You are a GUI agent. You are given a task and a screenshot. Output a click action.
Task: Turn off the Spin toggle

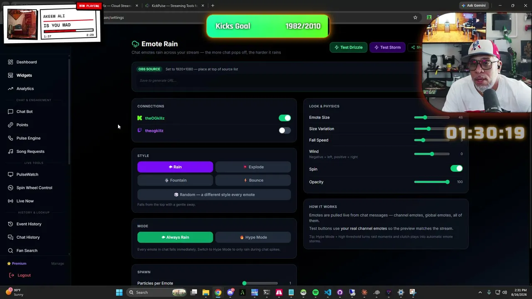pyautogui.click(x=456, y=169)
